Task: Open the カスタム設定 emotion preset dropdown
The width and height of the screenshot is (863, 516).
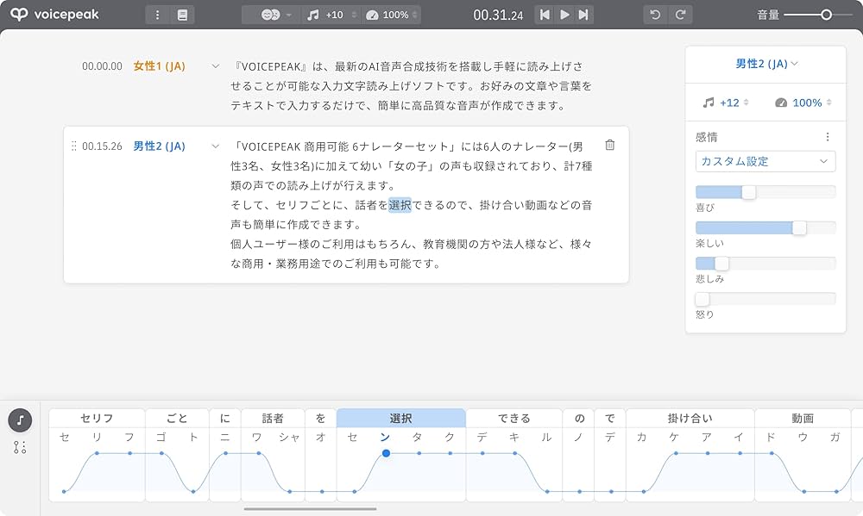Action: [765, 161]
